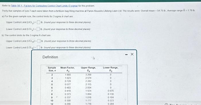Click the UCL x-bar answer input box
Image resolution: width=201 pixels, height=105 pixels.
coord(38,22)
